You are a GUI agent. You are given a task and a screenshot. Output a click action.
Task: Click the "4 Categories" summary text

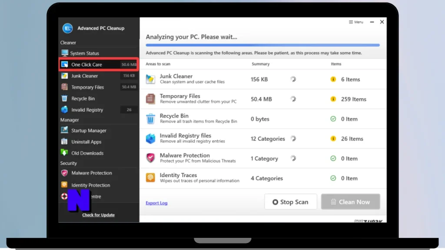point(267,178)
